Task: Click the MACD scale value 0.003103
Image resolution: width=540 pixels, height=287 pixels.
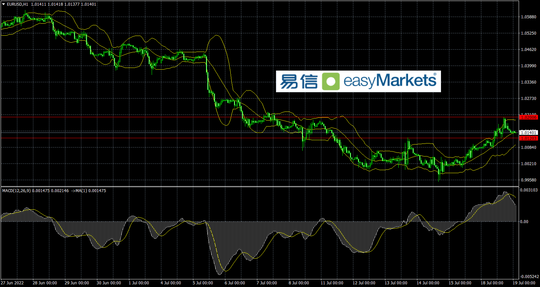Action: (529, 190)
